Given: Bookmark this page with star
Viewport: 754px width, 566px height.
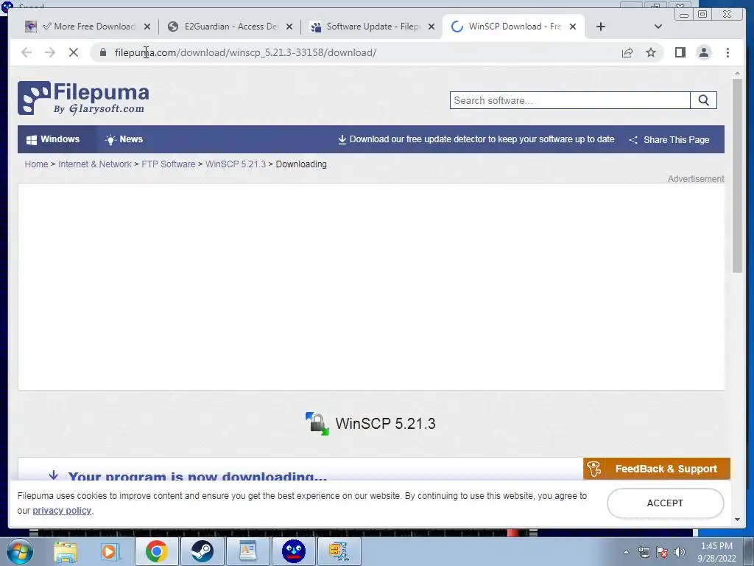Looking at the screenshot, I should point(651,52).
